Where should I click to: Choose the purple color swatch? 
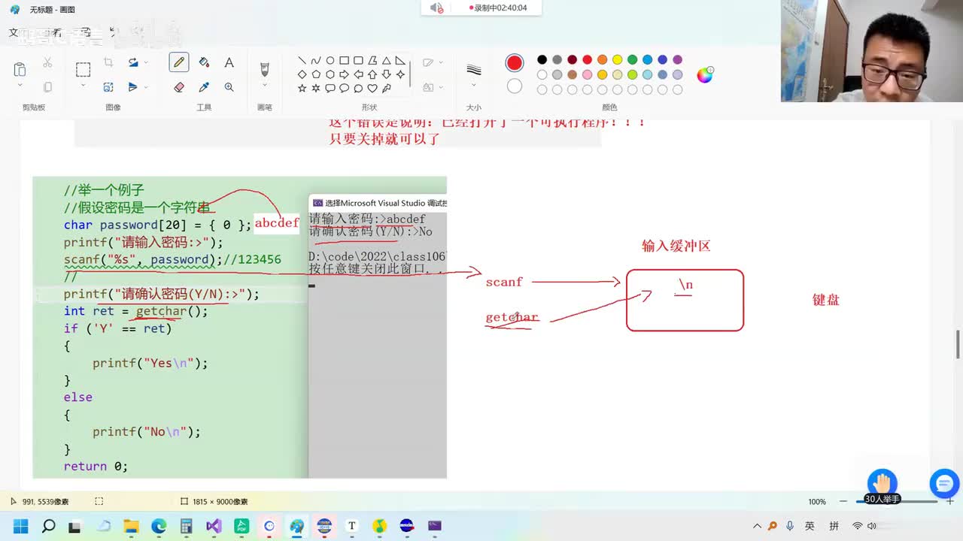677,59
